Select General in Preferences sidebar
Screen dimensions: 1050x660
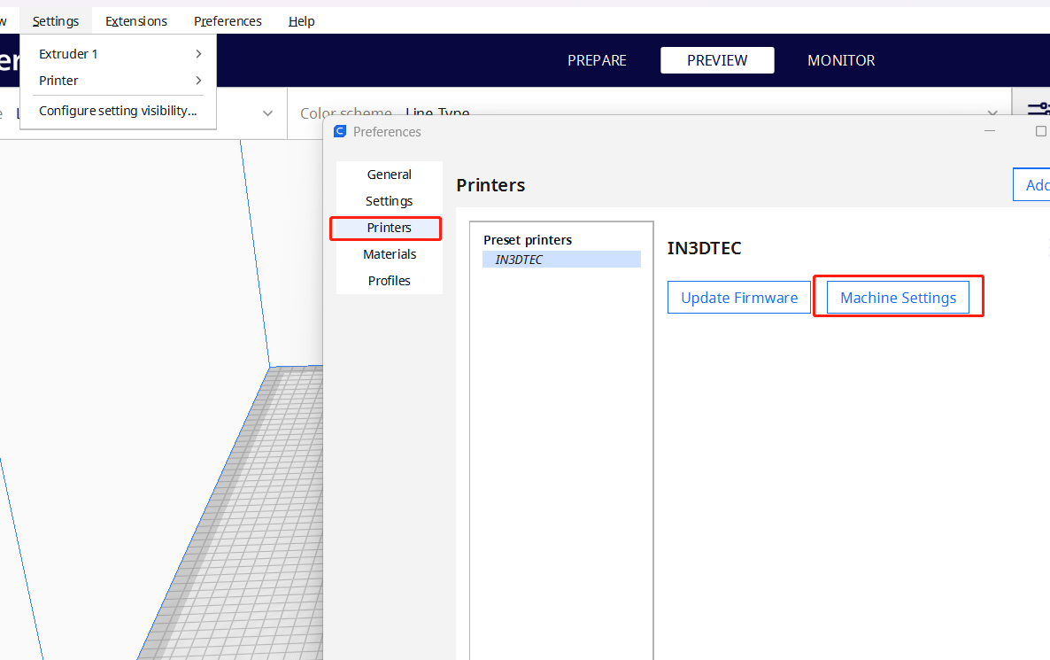click(389, 175)
